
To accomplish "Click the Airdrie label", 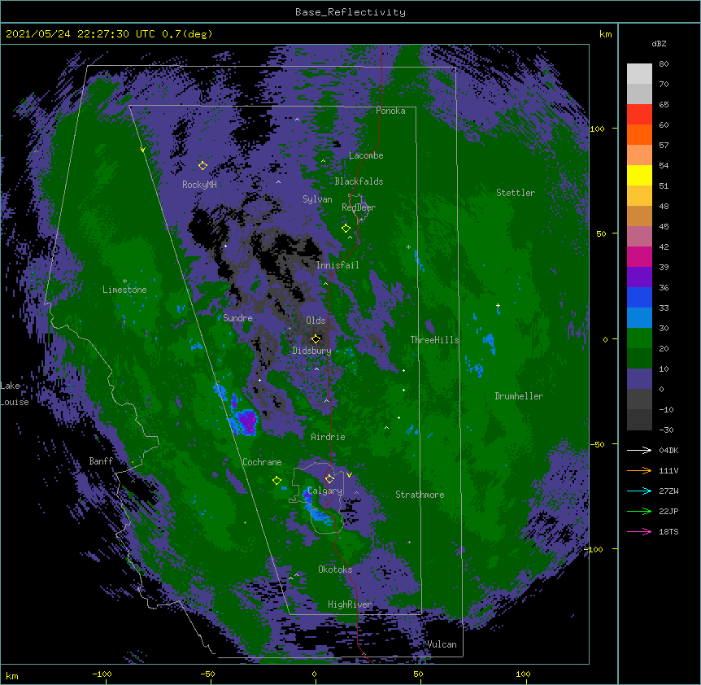I will 328,437.
